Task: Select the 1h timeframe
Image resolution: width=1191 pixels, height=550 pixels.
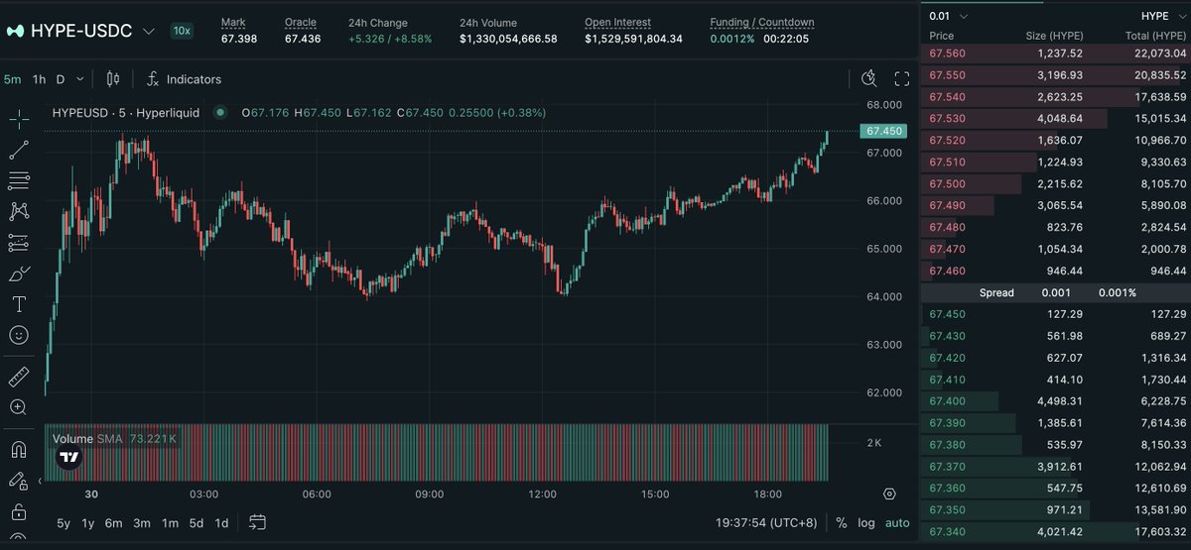Action: [x=39, y=79]
